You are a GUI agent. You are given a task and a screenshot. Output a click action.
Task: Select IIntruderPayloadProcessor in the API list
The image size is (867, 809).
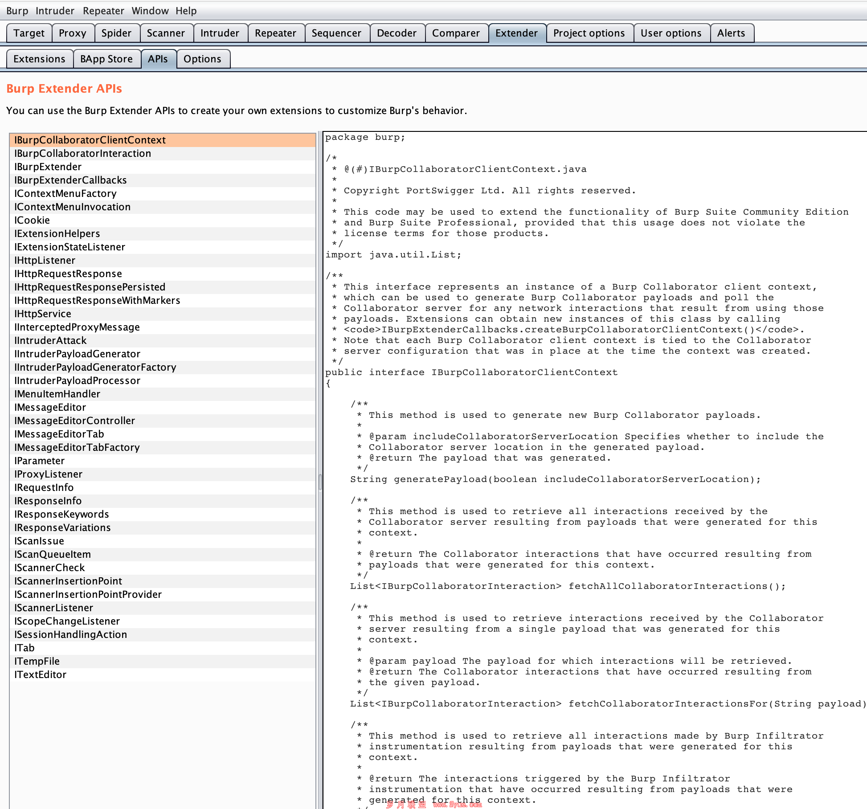coord(163,380)
